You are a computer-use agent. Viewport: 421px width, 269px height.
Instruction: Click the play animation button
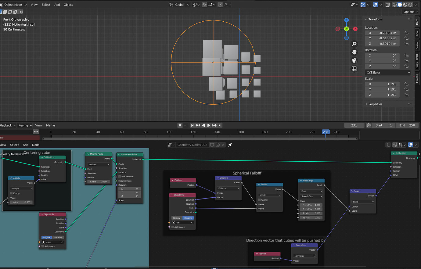[209, 125]
